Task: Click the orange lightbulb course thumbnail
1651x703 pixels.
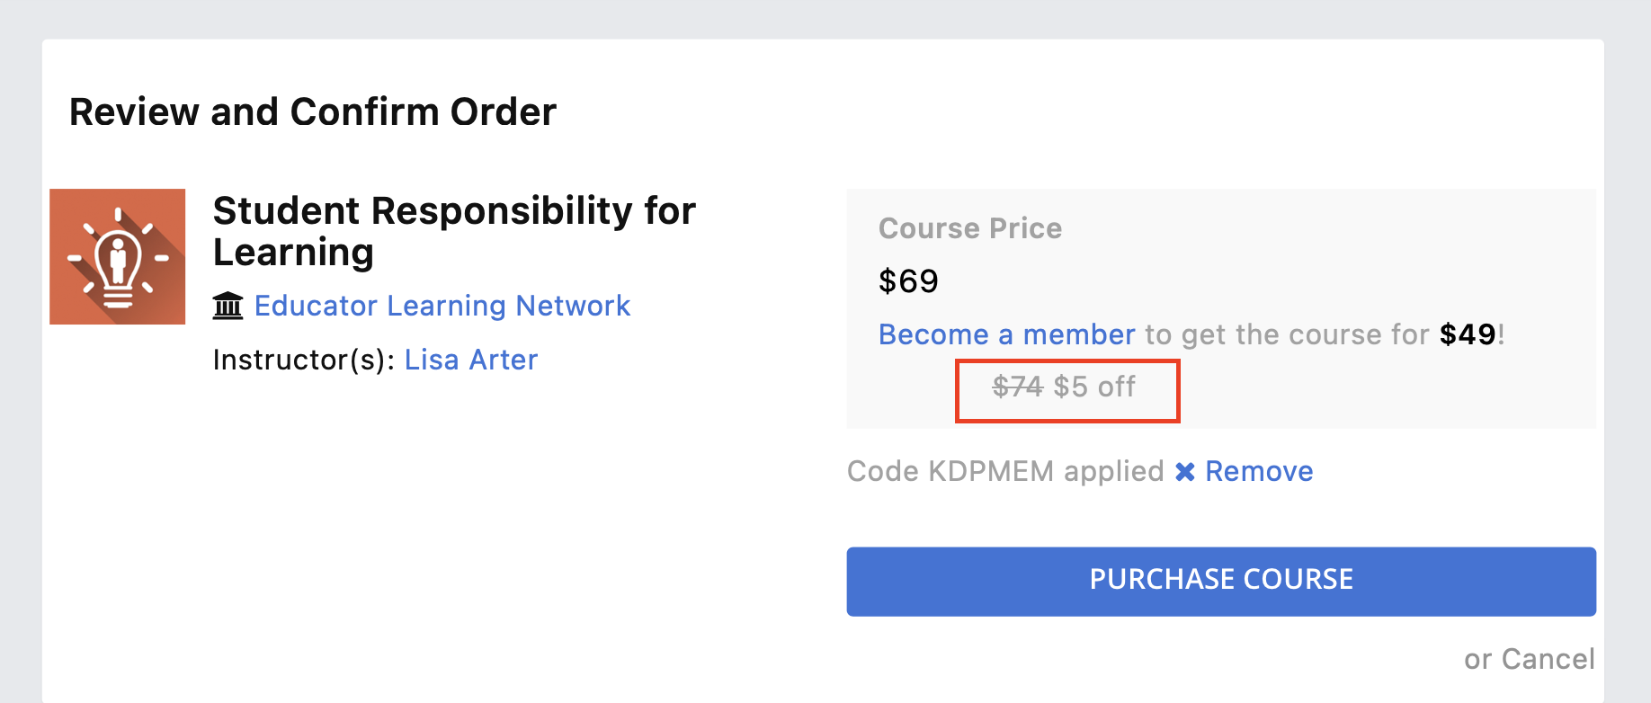Action: tap(117, 256)
